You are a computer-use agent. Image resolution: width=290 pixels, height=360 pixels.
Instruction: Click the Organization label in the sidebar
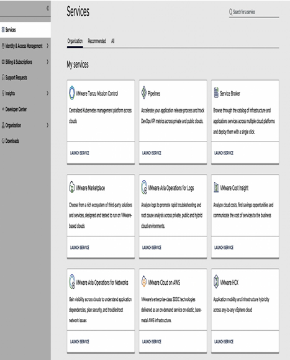13,125
